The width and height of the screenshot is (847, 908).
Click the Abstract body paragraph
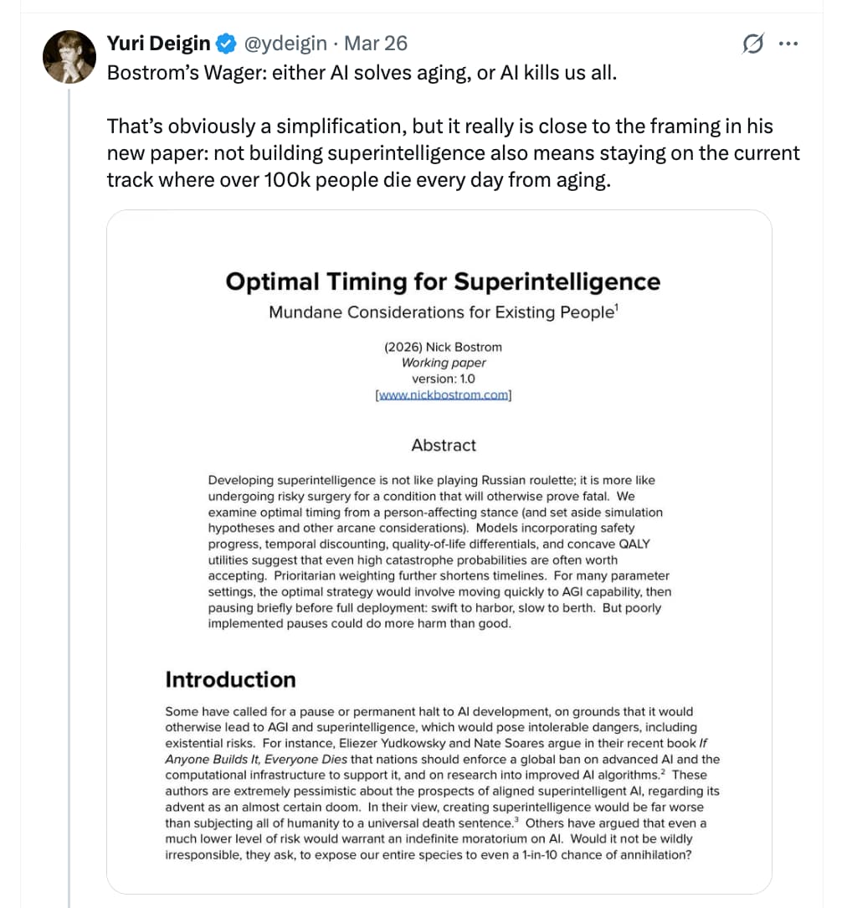pyautogui.click(x=439, y=552)
